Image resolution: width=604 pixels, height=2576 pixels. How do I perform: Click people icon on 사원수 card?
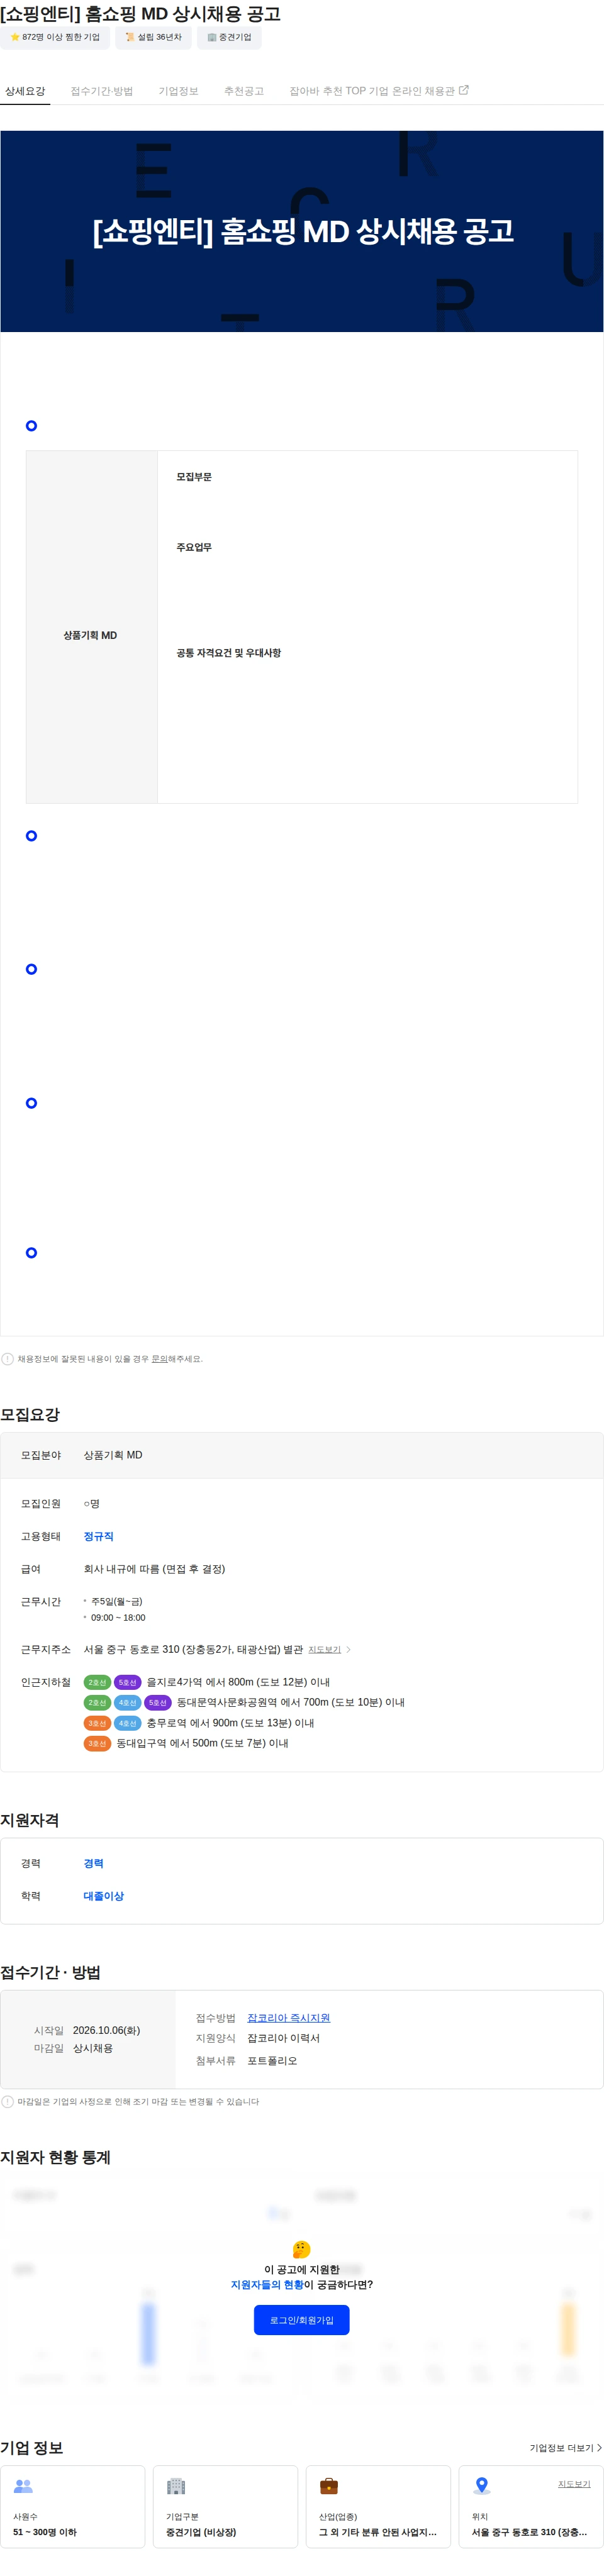point(23,2486)
